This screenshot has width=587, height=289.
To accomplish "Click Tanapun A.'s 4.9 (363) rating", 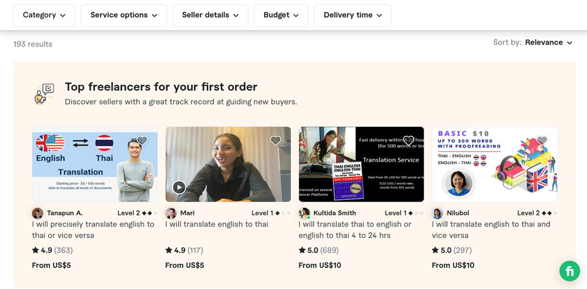I will click(x=52, y=250).
